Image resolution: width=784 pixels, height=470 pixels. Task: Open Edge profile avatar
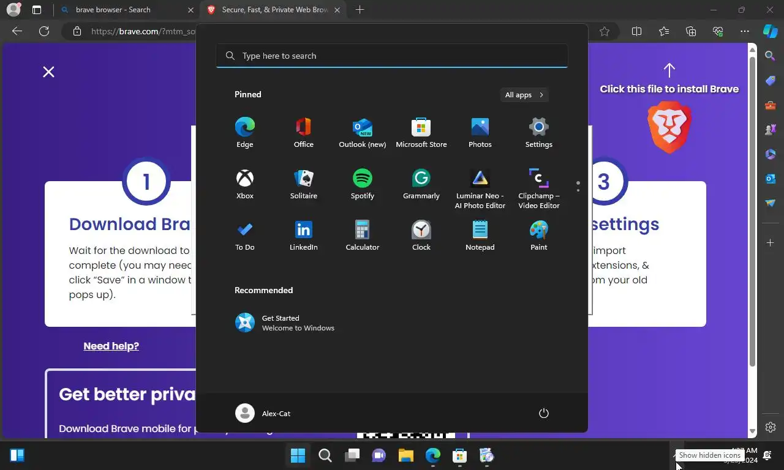13,10
